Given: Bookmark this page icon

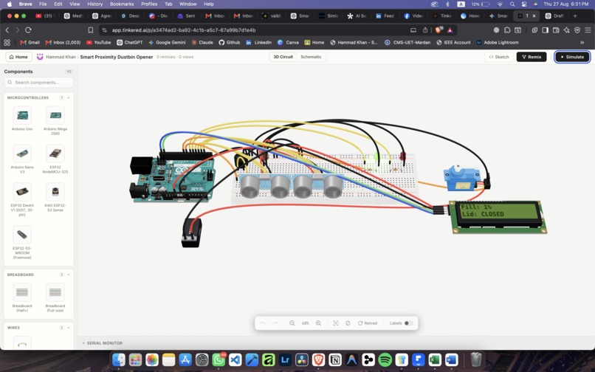Looking at the screenshot, I should point(90,30).
